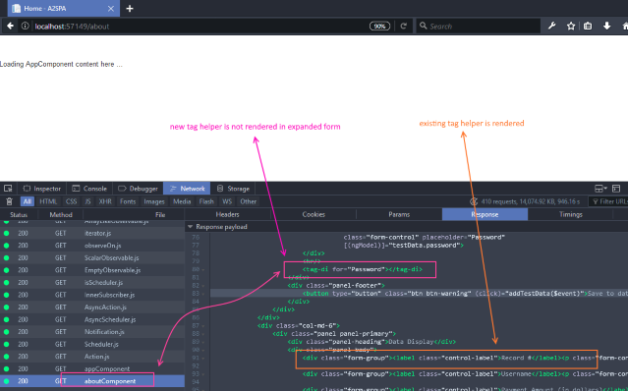Close the Home - A2SPA tab
The image size is (628, 391).
(111, 9)
